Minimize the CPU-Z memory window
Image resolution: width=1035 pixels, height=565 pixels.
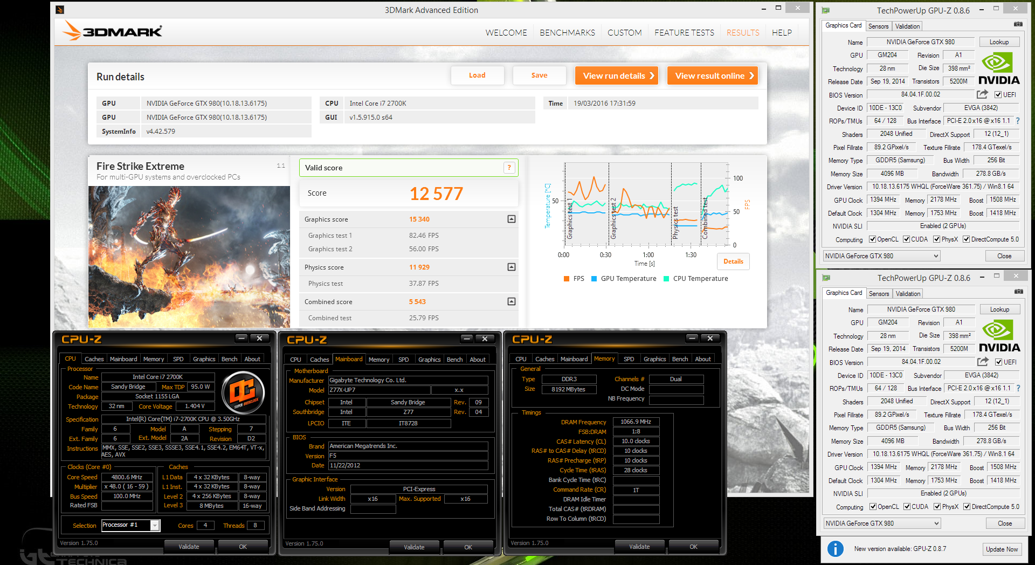coord(692,338)
